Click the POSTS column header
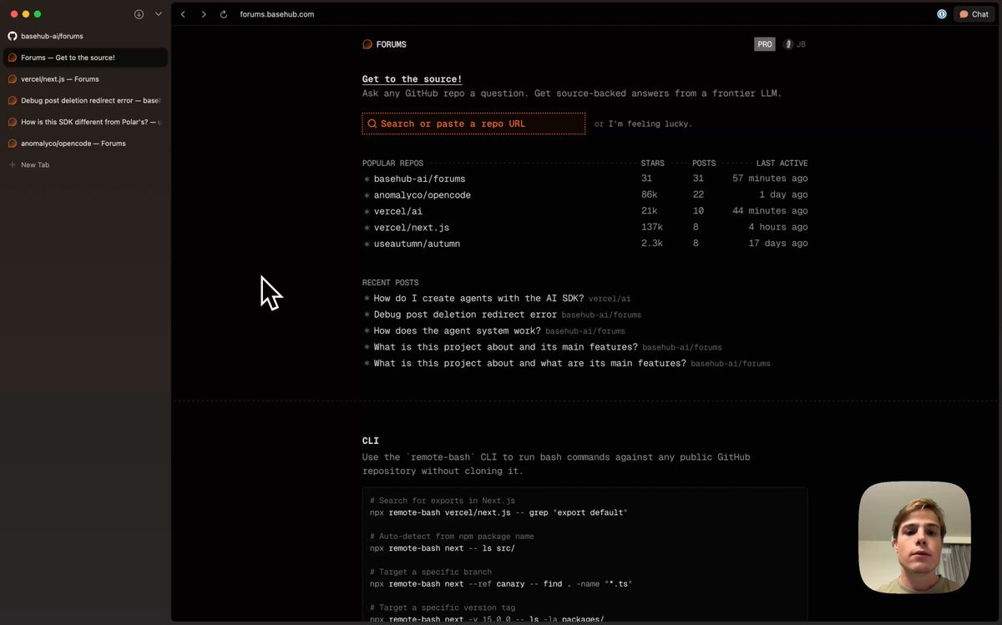 coord(704,164)
